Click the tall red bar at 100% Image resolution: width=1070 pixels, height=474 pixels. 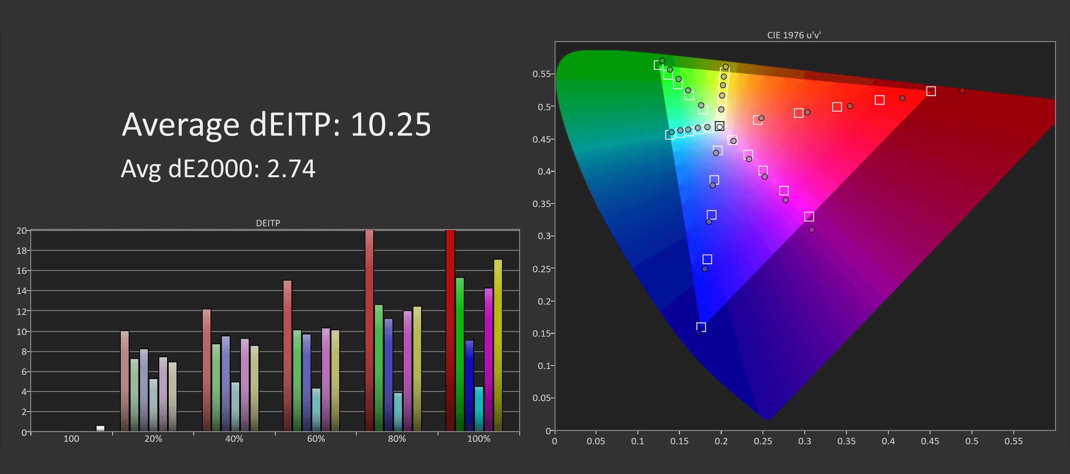click(450, 330)
